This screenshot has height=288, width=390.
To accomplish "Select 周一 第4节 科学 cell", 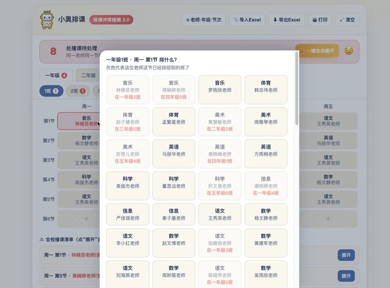I will click(78, 180).
